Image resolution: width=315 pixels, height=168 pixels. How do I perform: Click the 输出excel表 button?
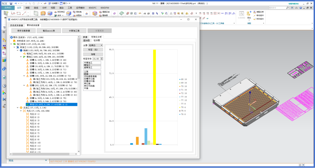coord(49,31)
